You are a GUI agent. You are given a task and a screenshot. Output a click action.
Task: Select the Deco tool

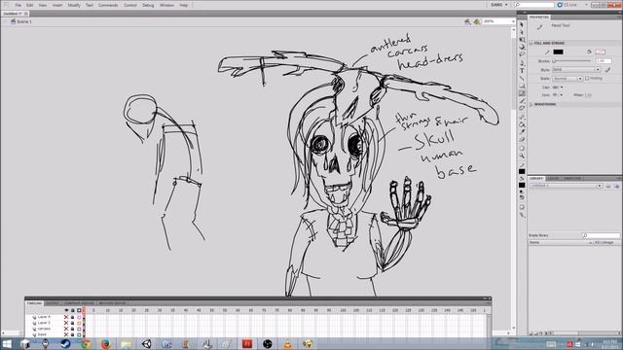(522, 108)
